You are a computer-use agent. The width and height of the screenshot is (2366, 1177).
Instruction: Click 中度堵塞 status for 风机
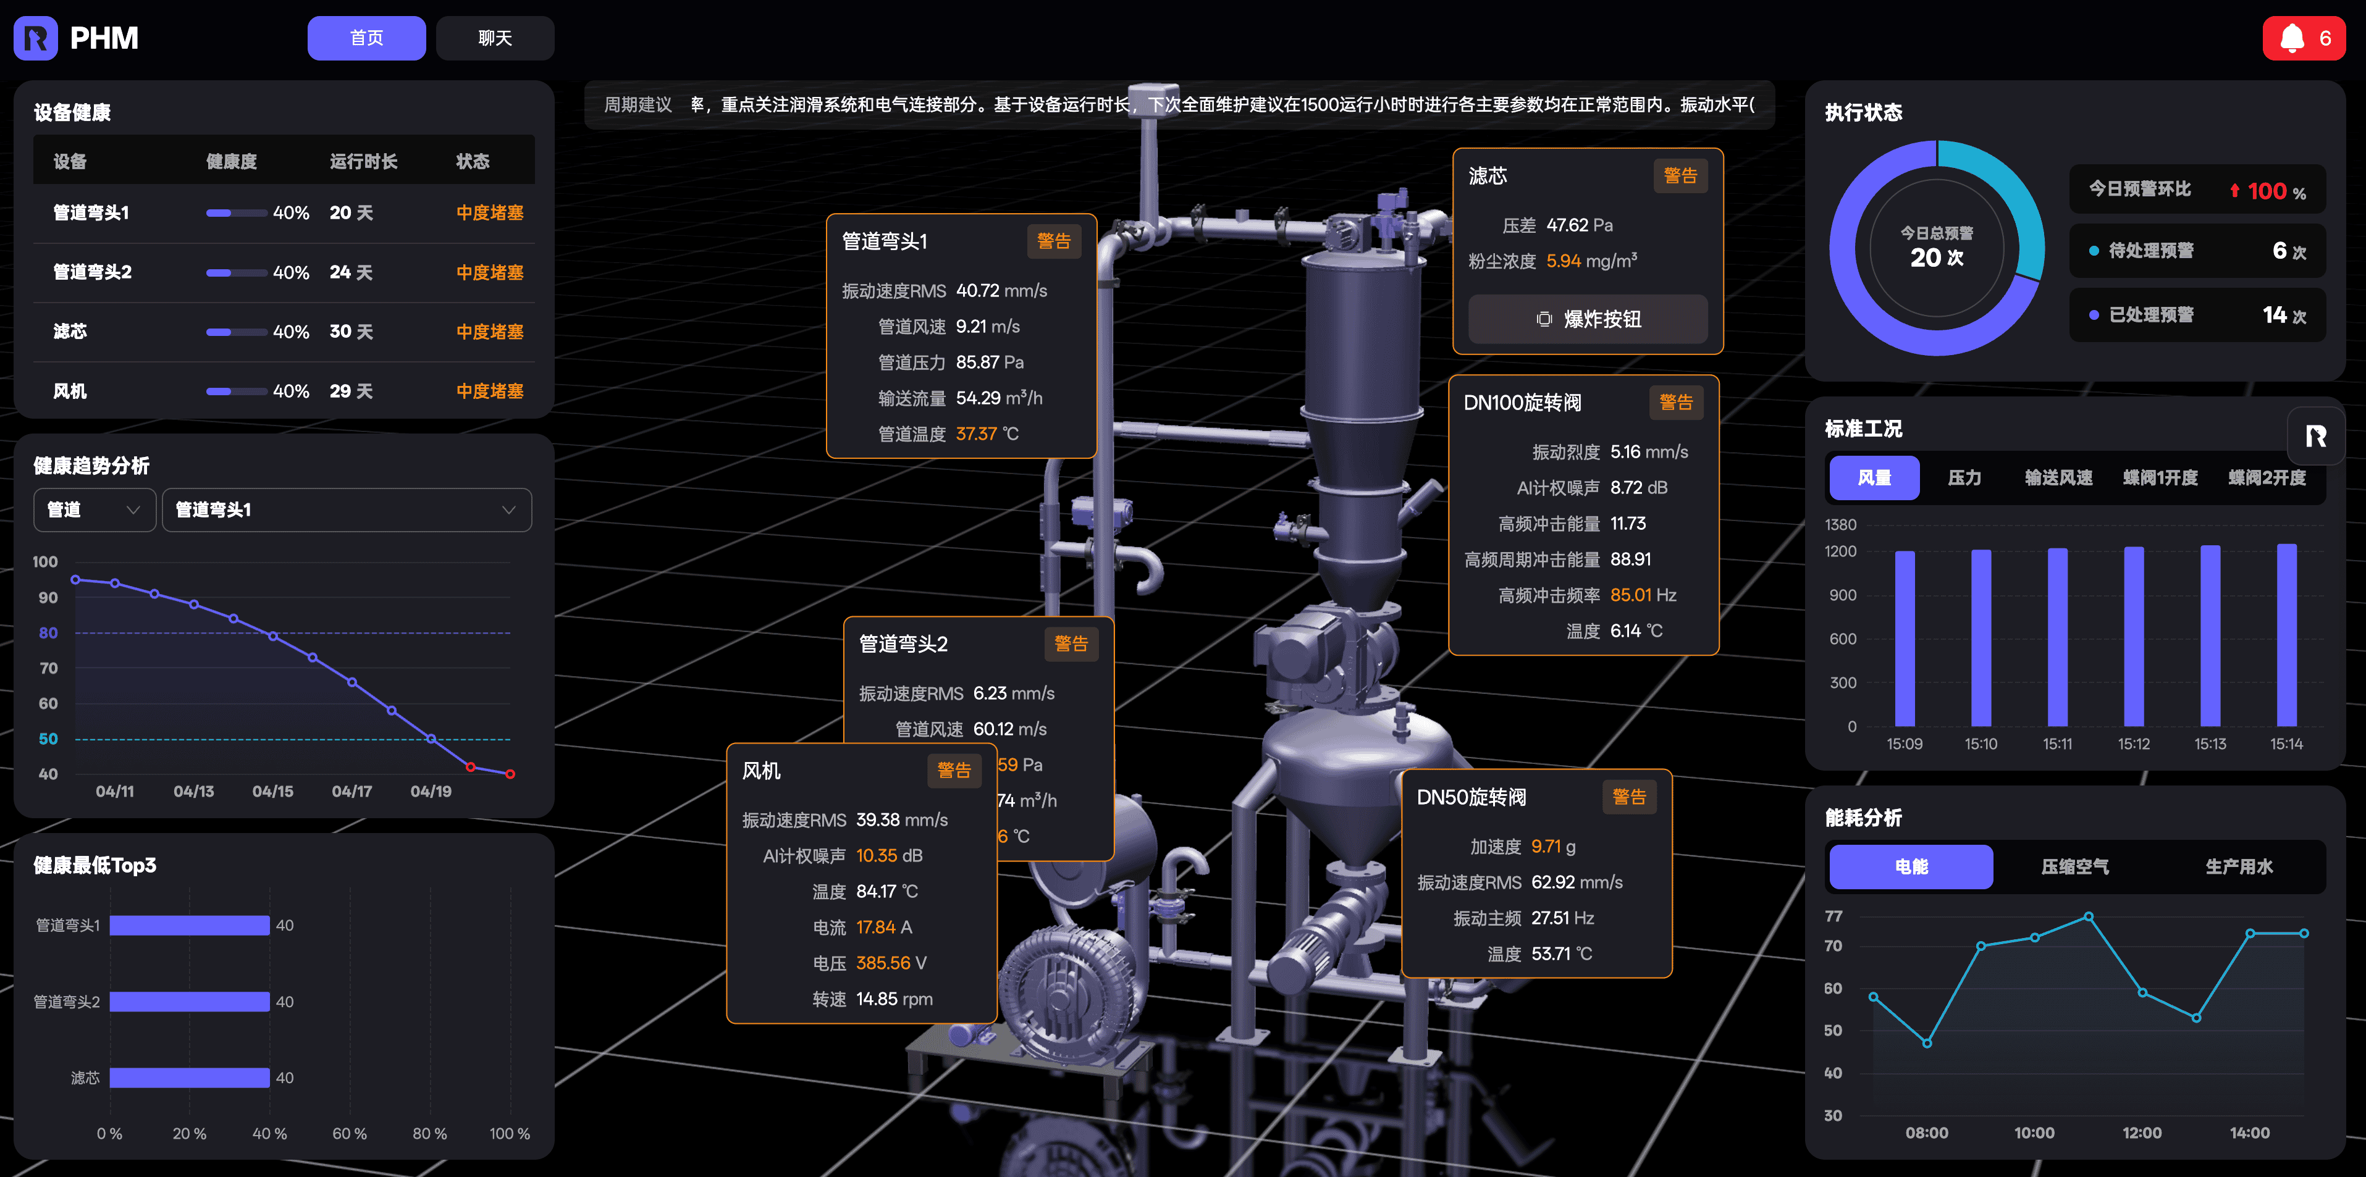pyautogui.click(x=489, y=391)
